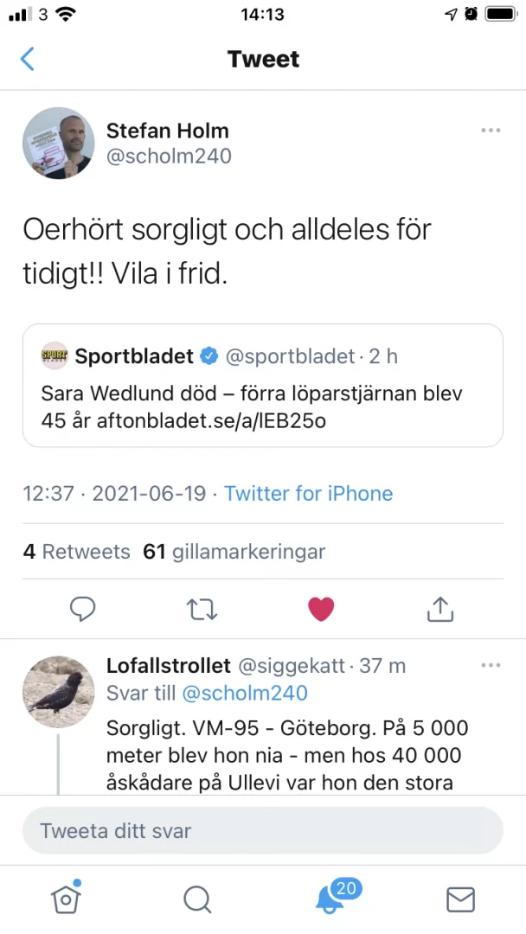Open options menu for Lofallstrollet's reply
Screen dimensions: 526x934
(491, 665)
